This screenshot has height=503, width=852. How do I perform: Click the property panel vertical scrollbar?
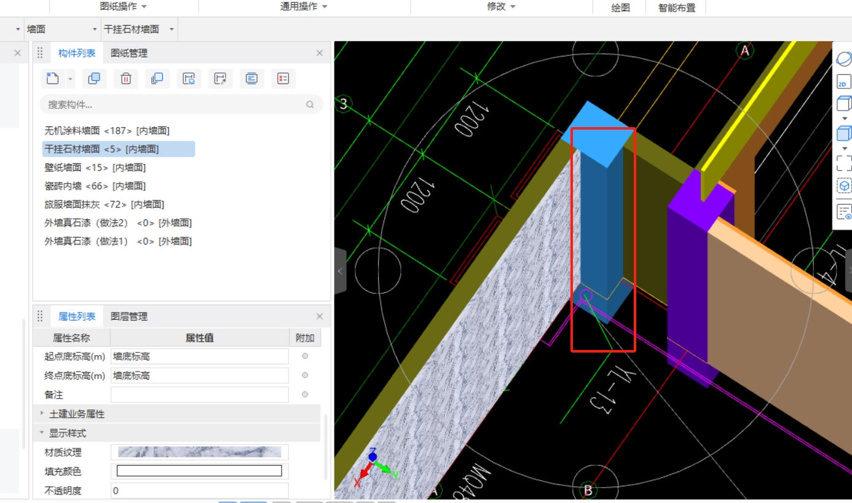coord(326,446)
